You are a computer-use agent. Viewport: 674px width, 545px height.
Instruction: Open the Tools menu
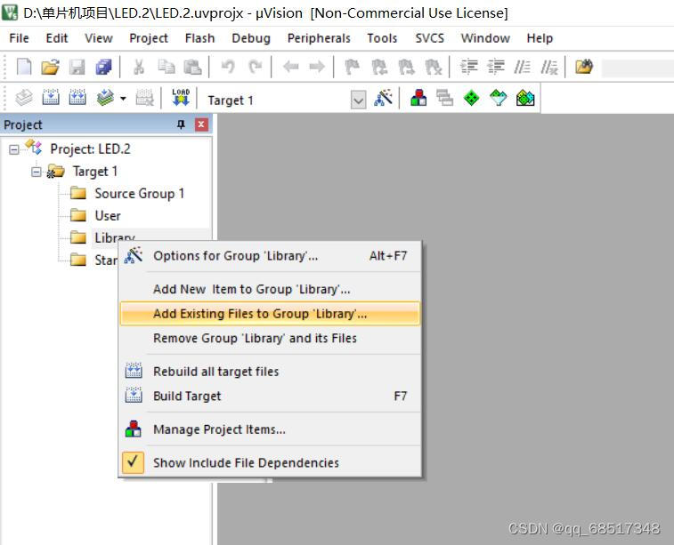[382, 38]
